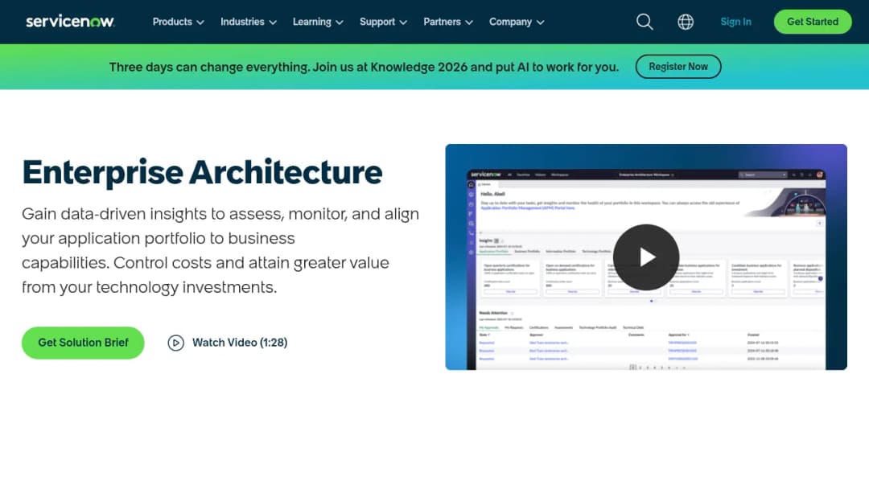Click the Get Started button

(x=813, y=22)
